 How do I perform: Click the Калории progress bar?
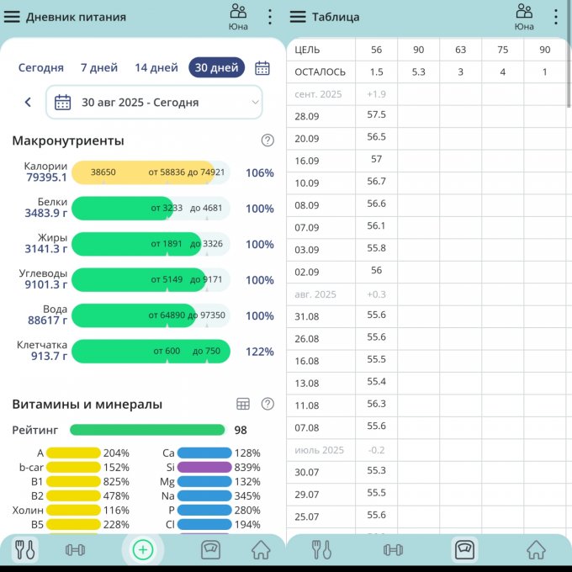(x=150, y=172)
